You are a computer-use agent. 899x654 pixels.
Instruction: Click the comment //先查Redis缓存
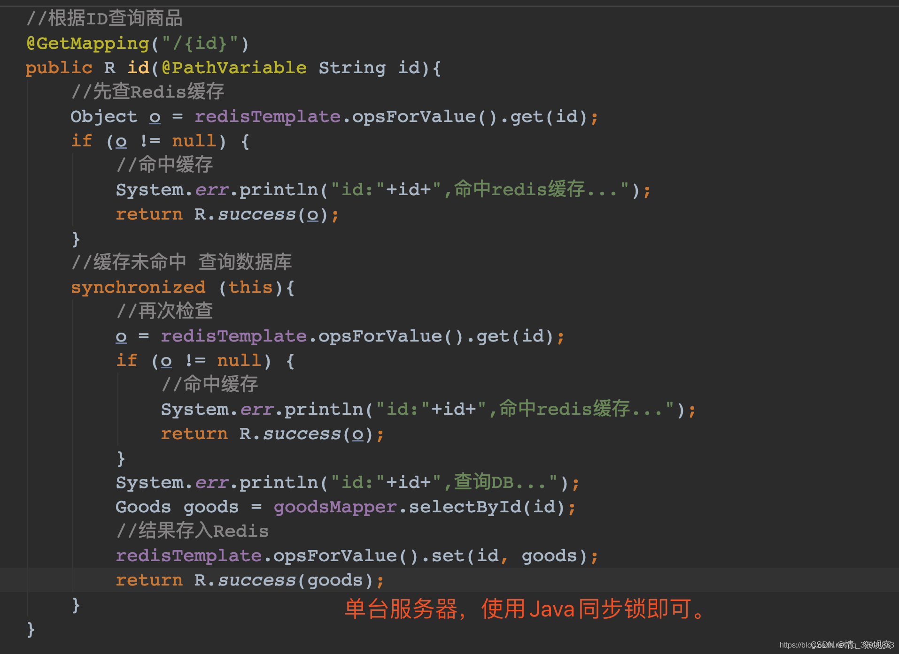147,91
